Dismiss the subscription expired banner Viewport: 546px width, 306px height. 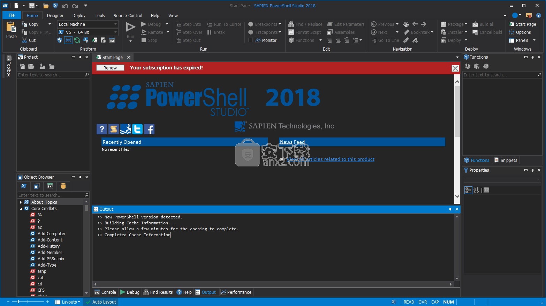455,68
